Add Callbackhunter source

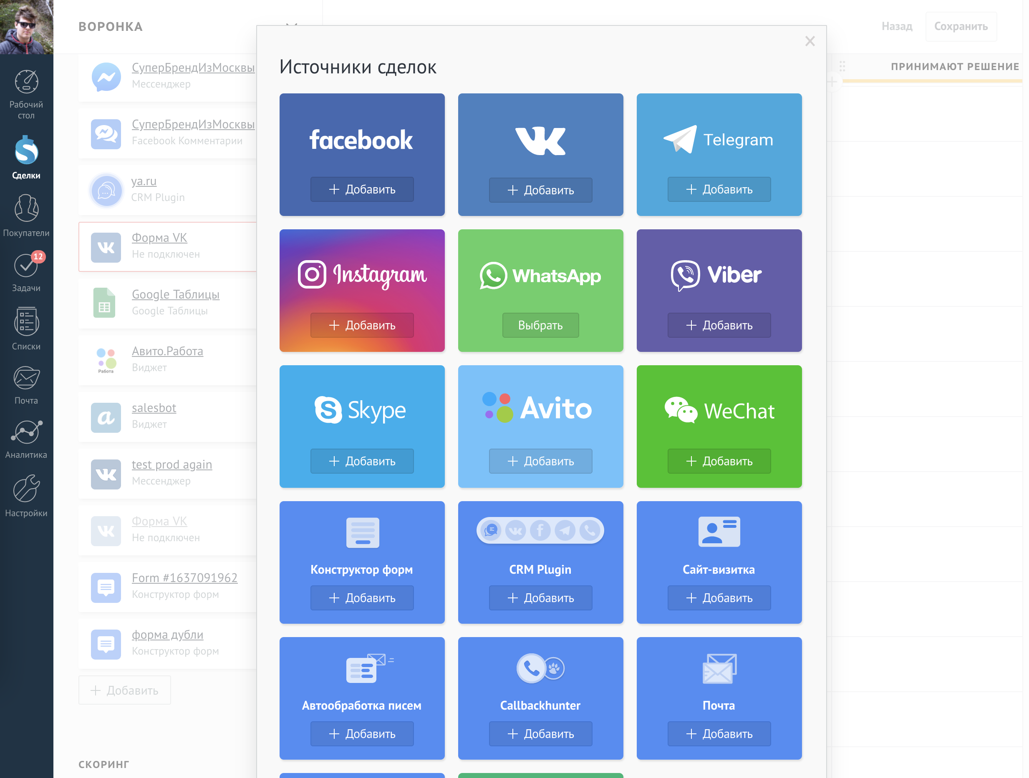(540, 734)
